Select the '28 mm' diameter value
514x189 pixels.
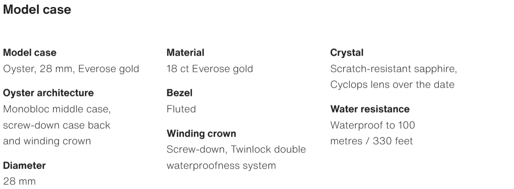pos(19,182)
